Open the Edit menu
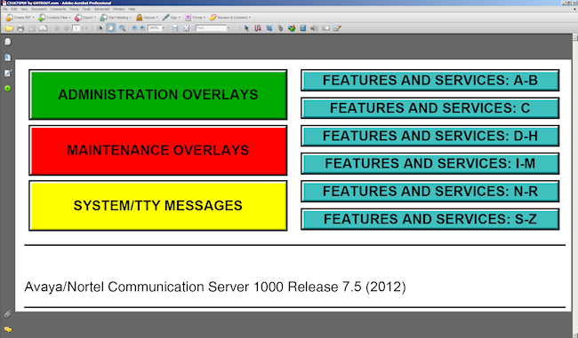 [14, 9]
